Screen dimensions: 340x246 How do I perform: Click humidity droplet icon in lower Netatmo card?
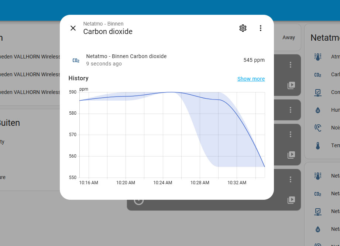pos(318,229)
